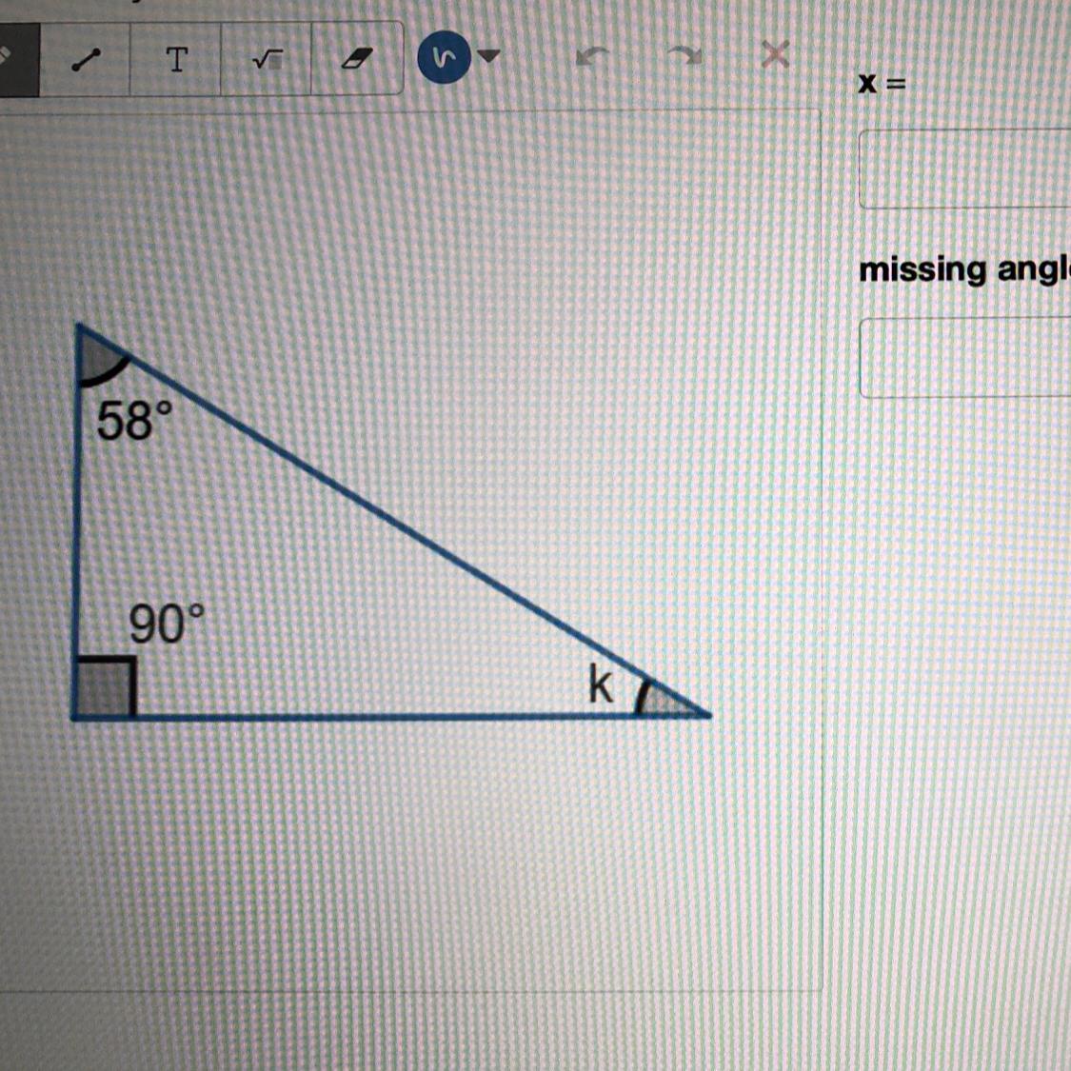This screenshot has height=1071, width=1071.
Task: Clear the drawing with the X button
Action: point(775,54)
